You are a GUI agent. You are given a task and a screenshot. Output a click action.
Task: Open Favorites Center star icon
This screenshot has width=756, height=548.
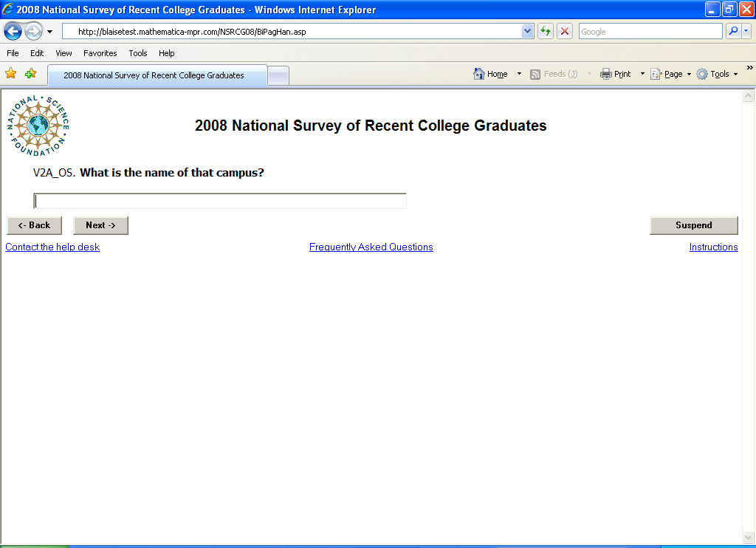coord(10,74)
